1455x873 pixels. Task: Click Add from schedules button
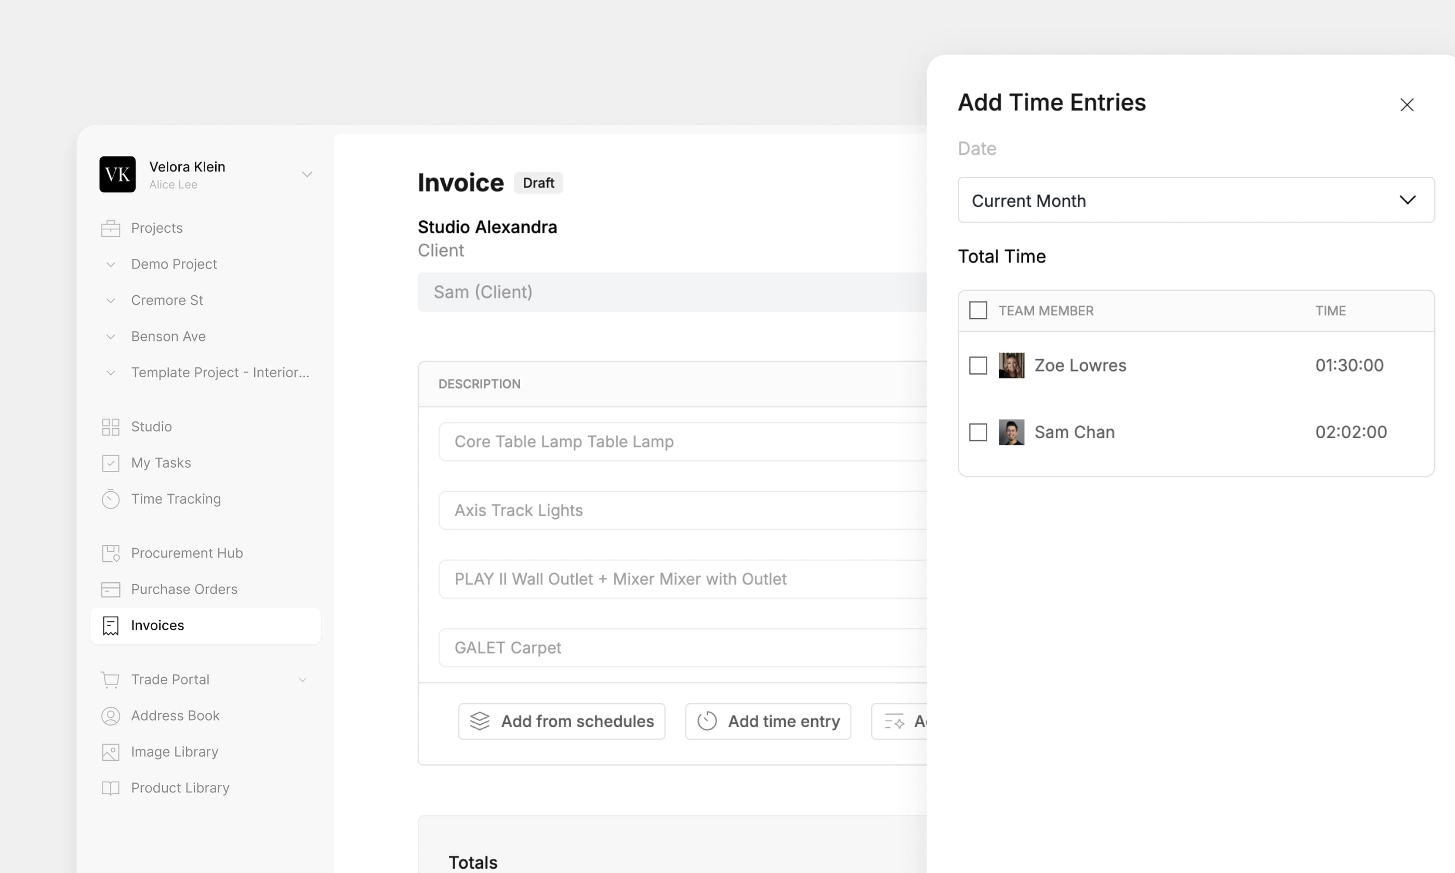562,721
